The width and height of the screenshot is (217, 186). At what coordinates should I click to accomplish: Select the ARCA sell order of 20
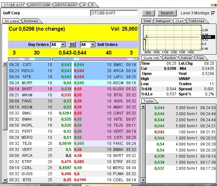click(106, 71)
